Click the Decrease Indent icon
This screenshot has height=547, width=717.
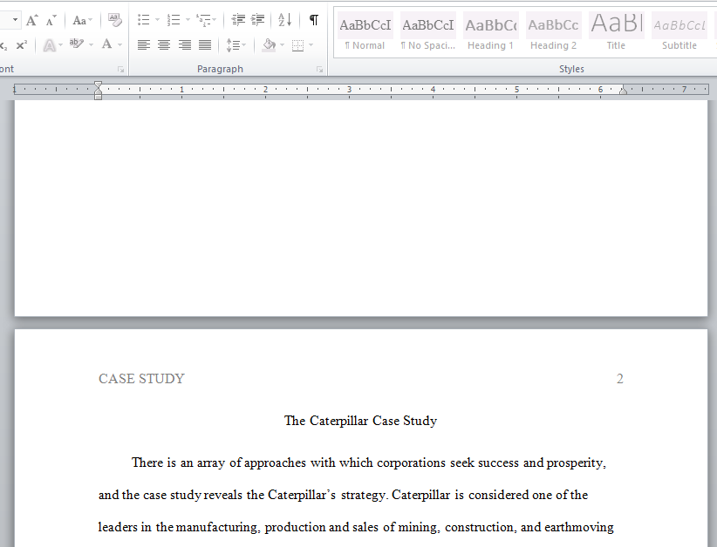[x=238, y=20]
